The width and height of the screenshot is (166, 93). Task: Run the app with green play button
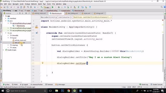coord(53,7)
